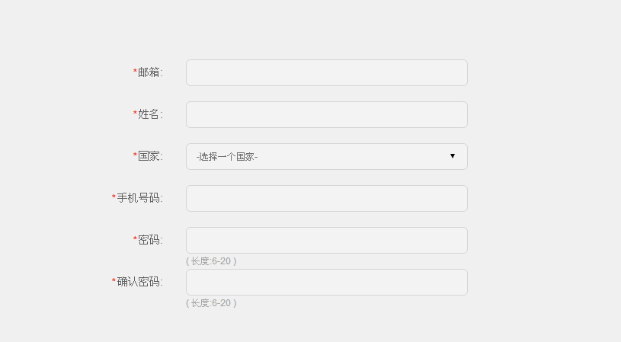Screen dimensions: 621x342
Task: Click the 国家 label text
Action: click(x=150, y=156)
